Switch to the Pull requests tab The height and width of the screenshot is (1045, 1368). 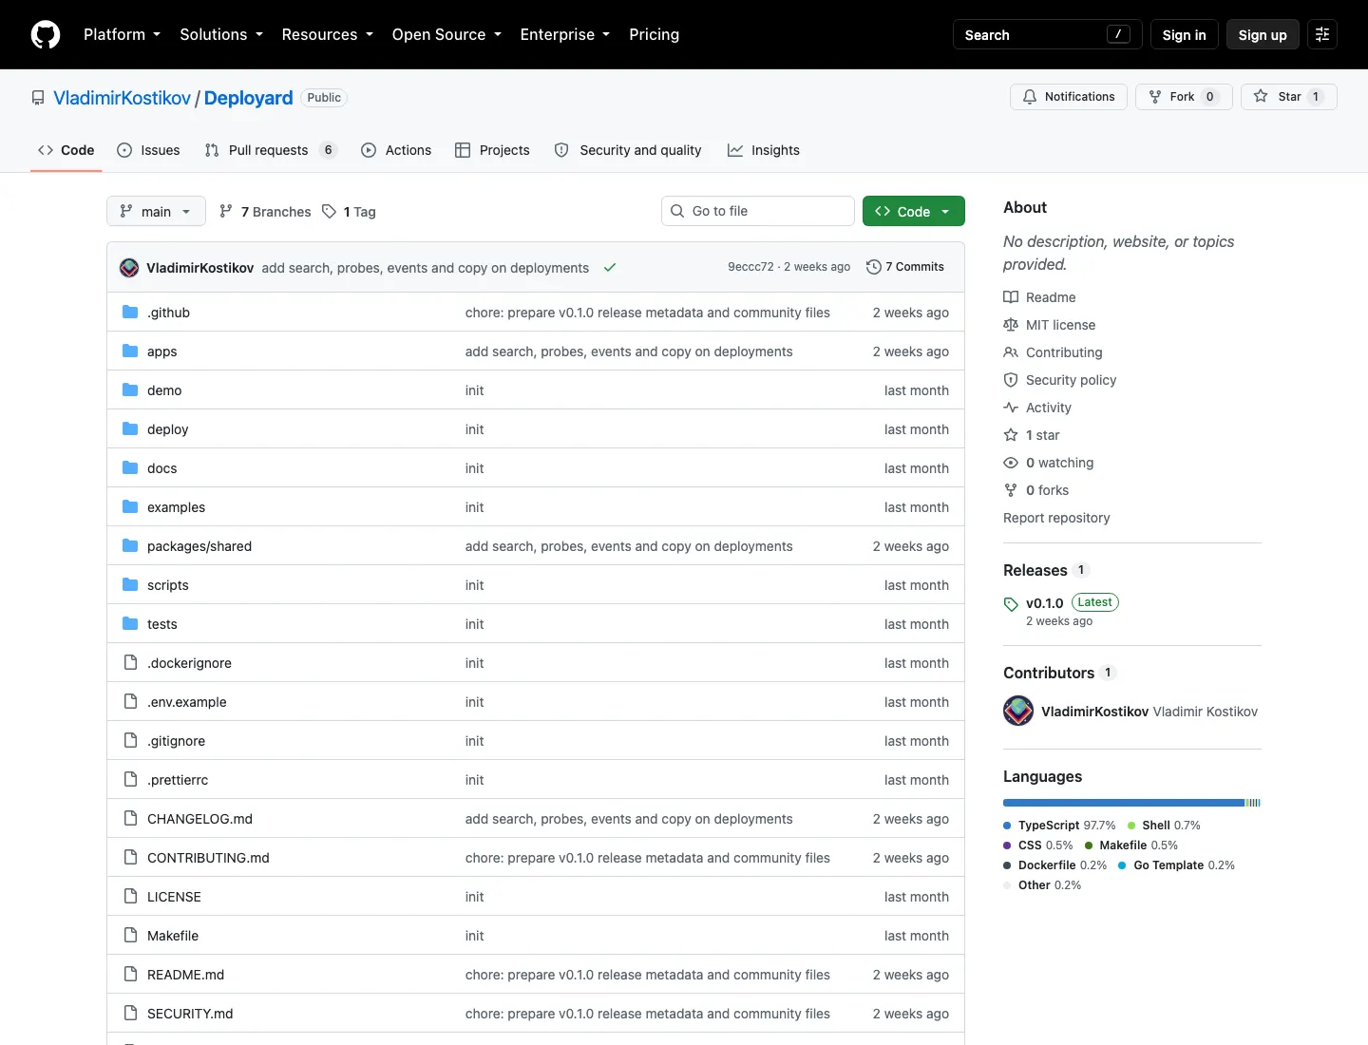point(271,150)
